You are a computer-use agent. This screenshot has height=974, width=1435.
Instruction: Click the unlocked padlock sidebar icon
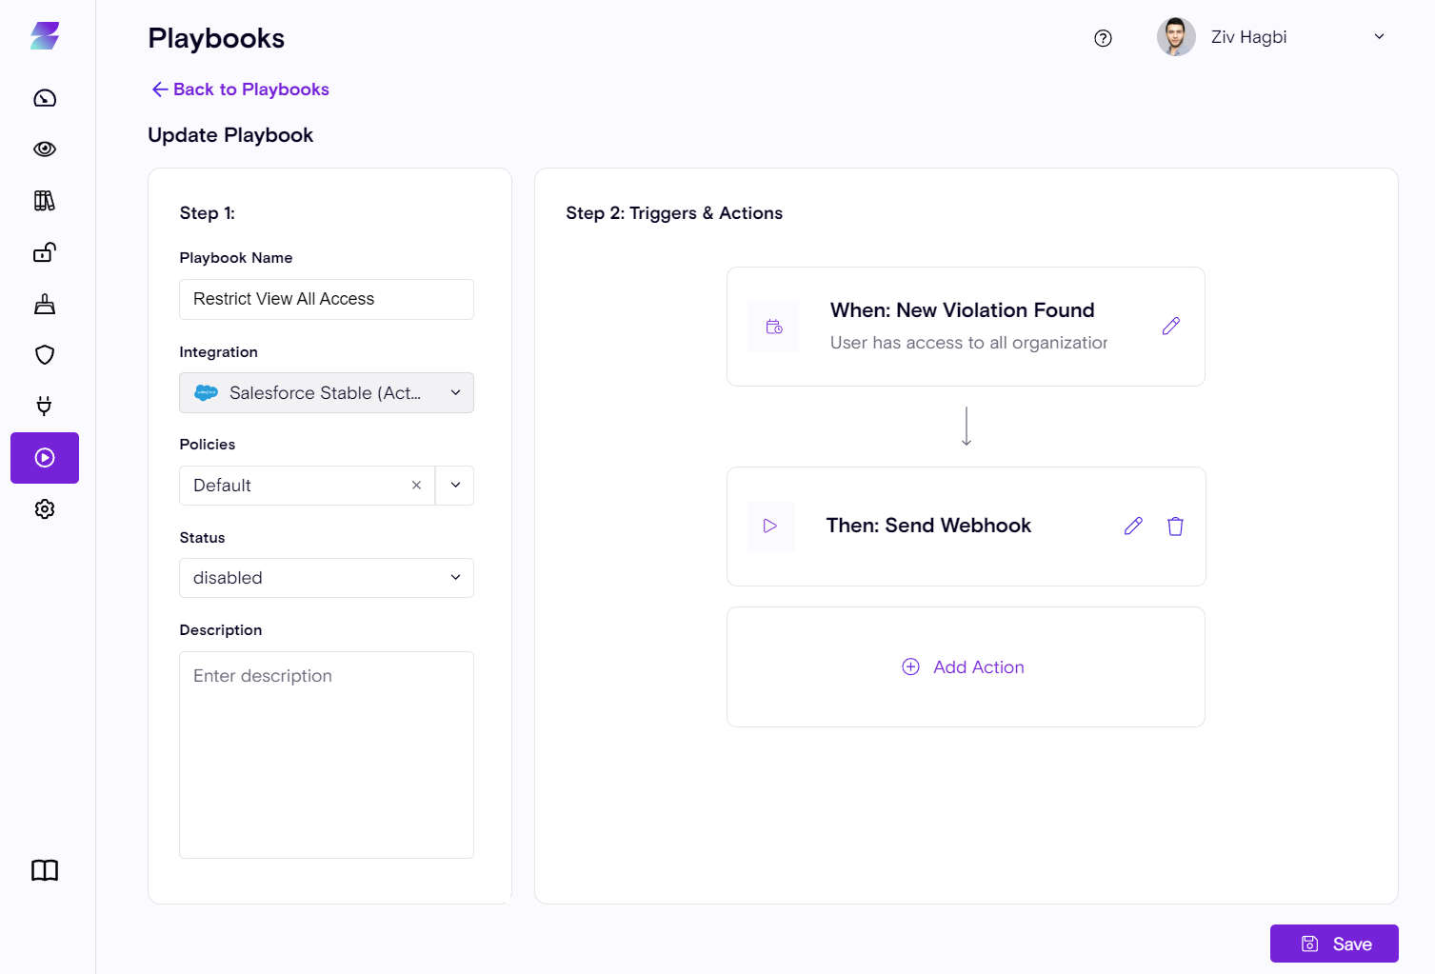point(45,252)
